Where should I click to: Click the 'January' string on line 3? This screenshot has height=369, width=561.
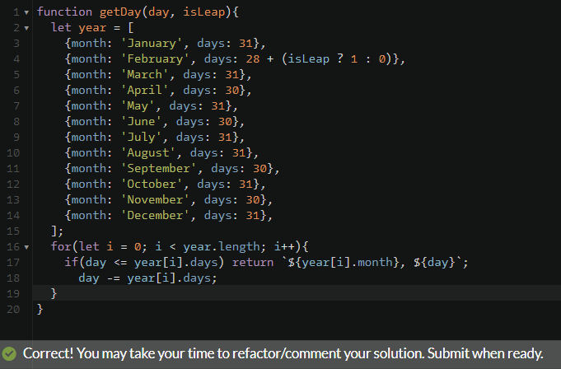pos(152,44)
